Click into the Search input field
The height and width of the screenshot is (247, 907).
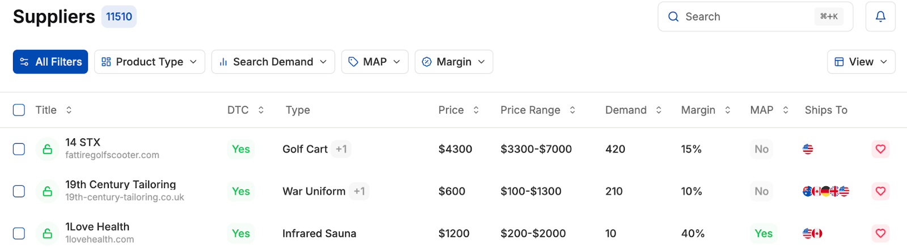[x=743, y=16]
